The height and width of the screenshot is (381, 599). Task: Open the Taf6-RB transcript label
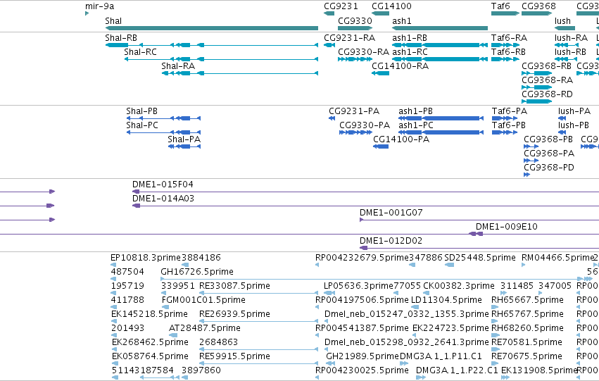click(x=508, y=52)
